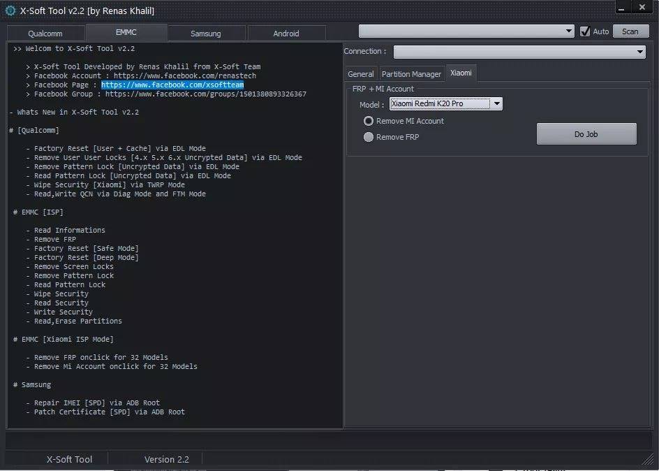Viewport: 659px width, 471px height.
Task: Click the 'X-Soft Tool' status bar label
Action: click(69, 459)
